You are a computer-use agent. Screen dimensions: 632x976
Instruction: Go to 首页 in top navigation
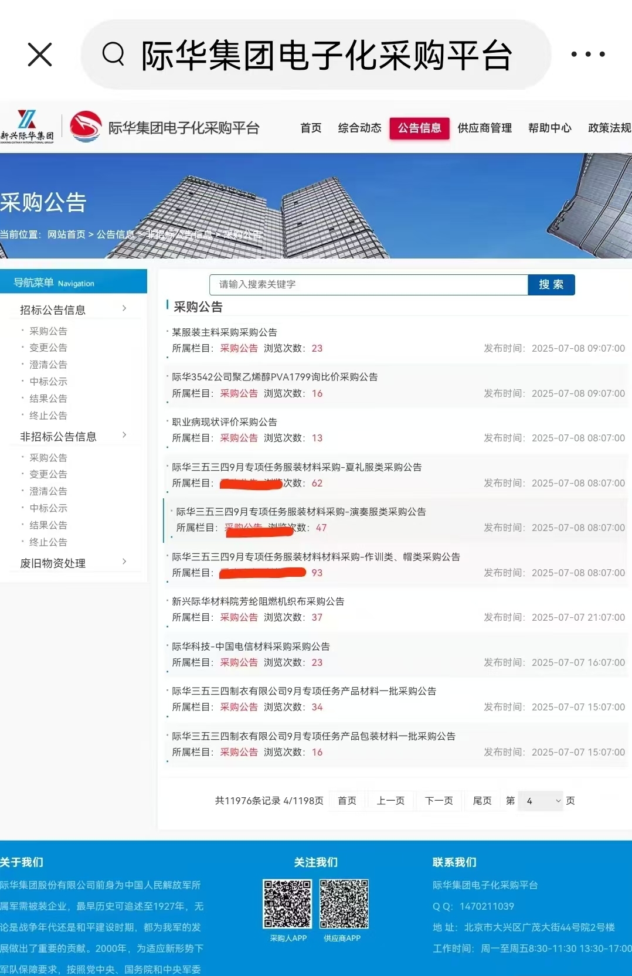[x=311, y=128]
